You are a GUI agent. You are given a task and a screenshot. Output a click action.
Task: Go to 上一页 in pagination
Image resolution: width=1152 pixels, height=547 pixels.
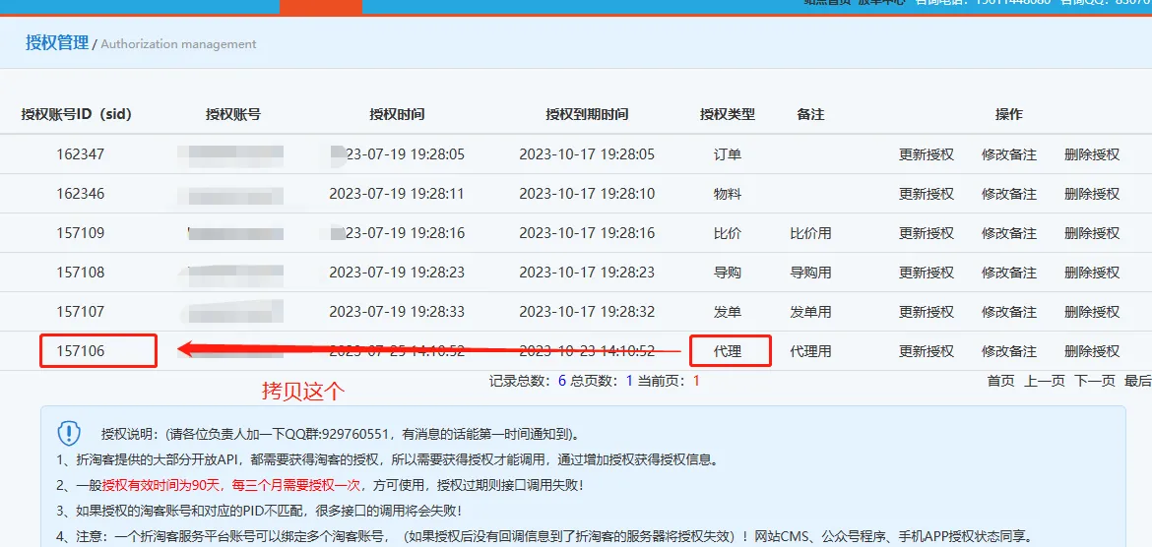coord(1044,381)
